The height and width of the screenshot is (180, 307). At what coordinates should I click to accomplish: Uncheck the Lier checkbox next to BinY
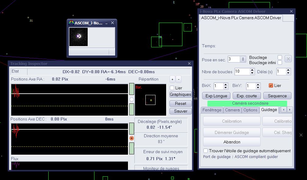[270, 85]
